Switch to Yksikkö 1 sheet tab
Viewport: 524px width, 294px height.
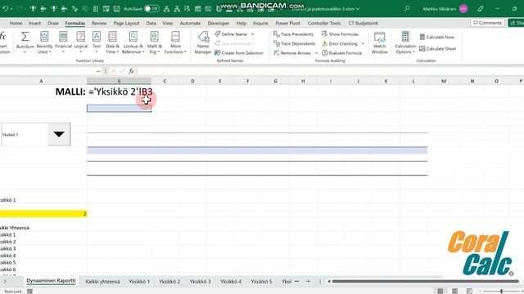click(139, 281)
